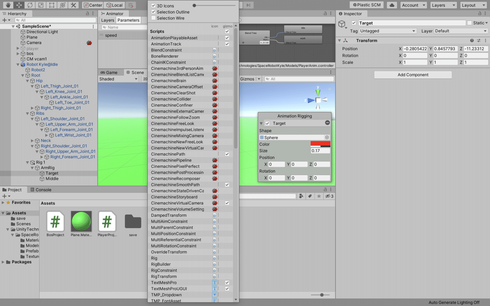Select the Rect Transform tool
490x306 pixels.
pyautogui.click(x=52, y=5)
